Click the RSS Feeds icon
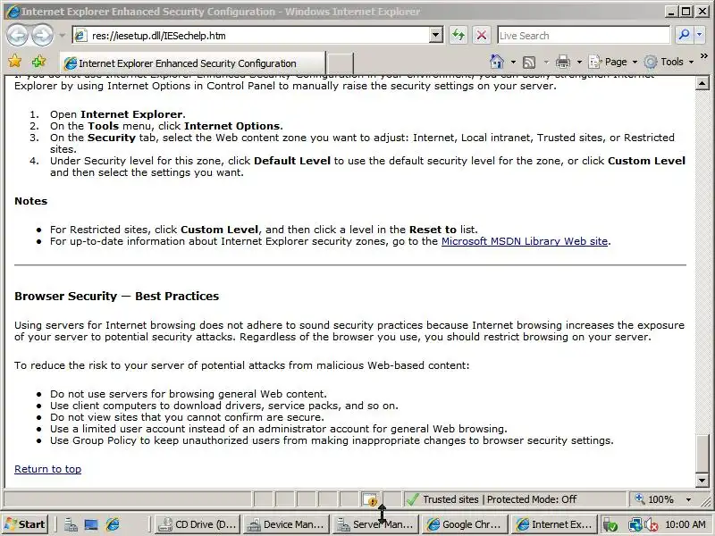 (529, 62)
